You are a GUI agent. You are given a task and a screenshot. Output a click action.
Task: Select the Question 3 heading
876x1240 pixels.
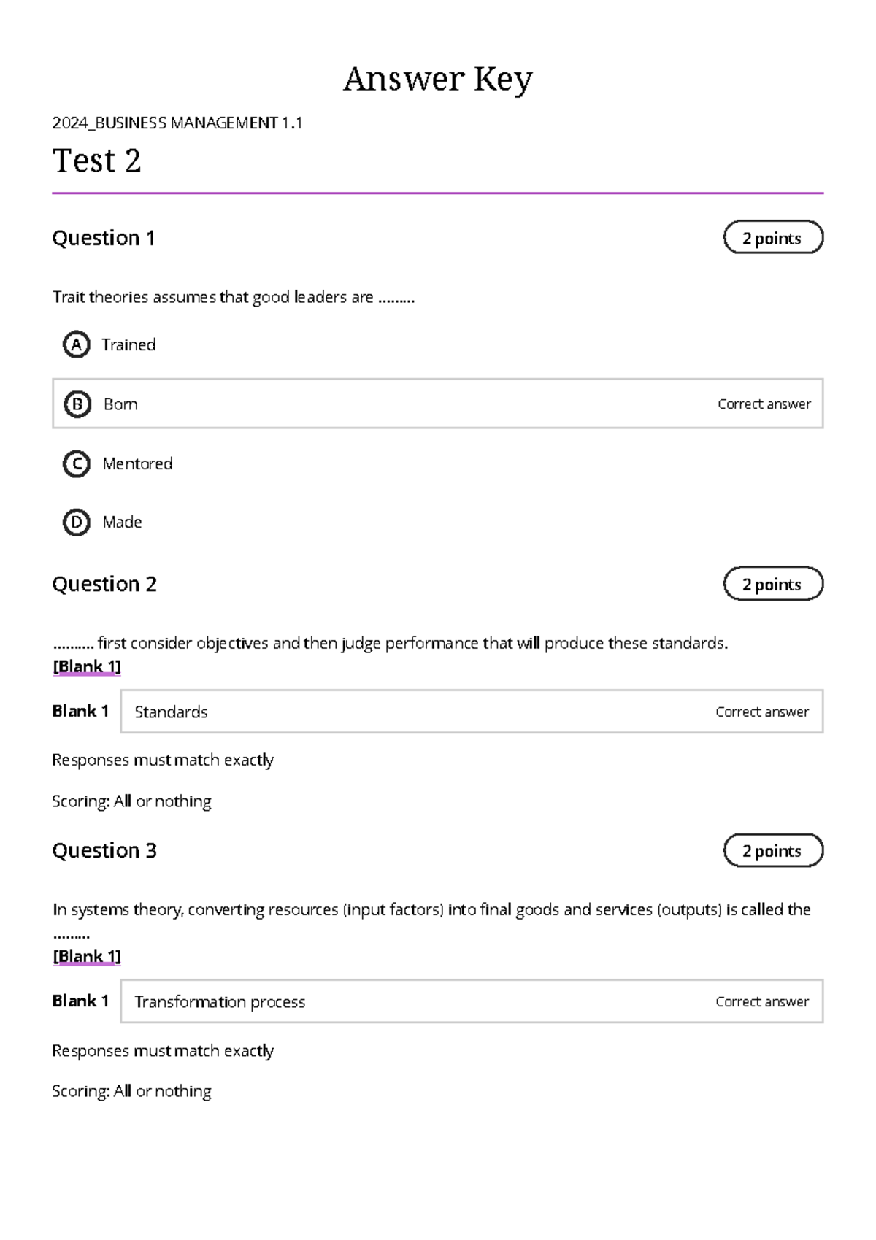point(104,850)
